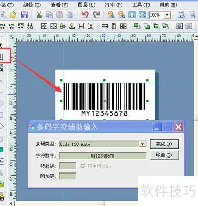Open the 图层(L) menu
This screenshot has height=206, width=198.
click(87, 5)
